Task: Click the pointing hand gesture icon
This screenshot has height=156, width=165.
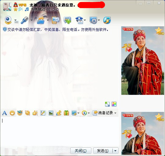Action: 35,113
